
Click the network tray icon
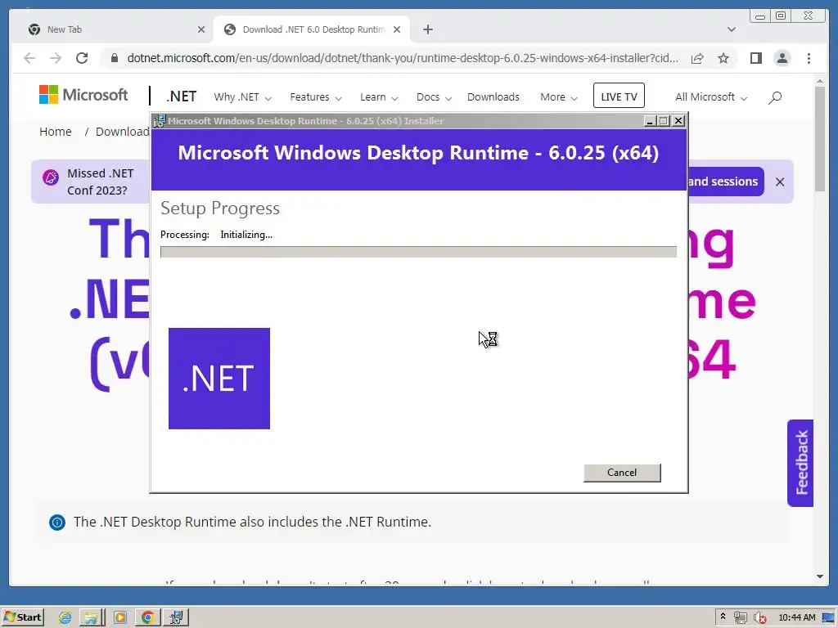(x=740, y=618)
